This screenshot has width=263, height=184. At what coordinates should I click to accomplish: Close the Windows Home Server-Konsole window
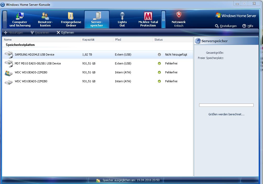tap(254, 3)
